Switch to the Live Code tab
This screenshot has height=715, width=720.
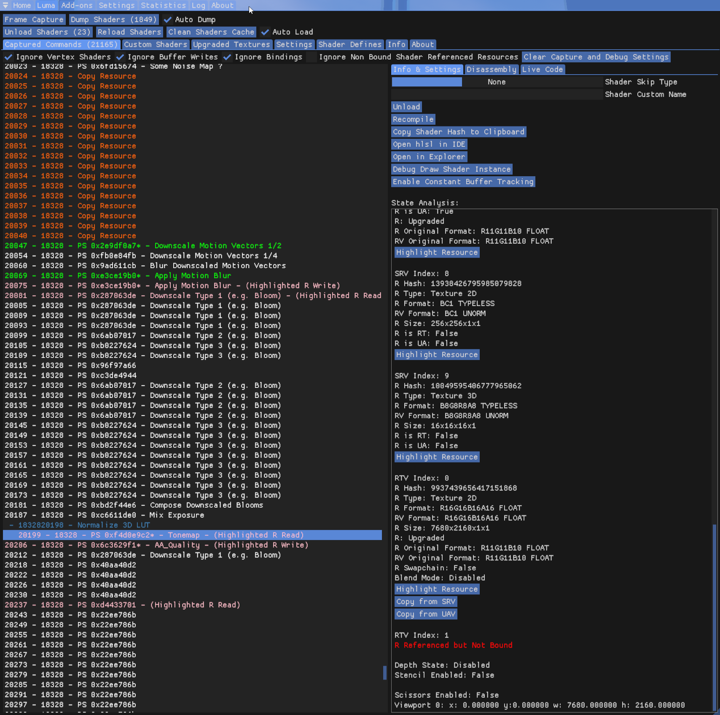(x=542, y=70)
